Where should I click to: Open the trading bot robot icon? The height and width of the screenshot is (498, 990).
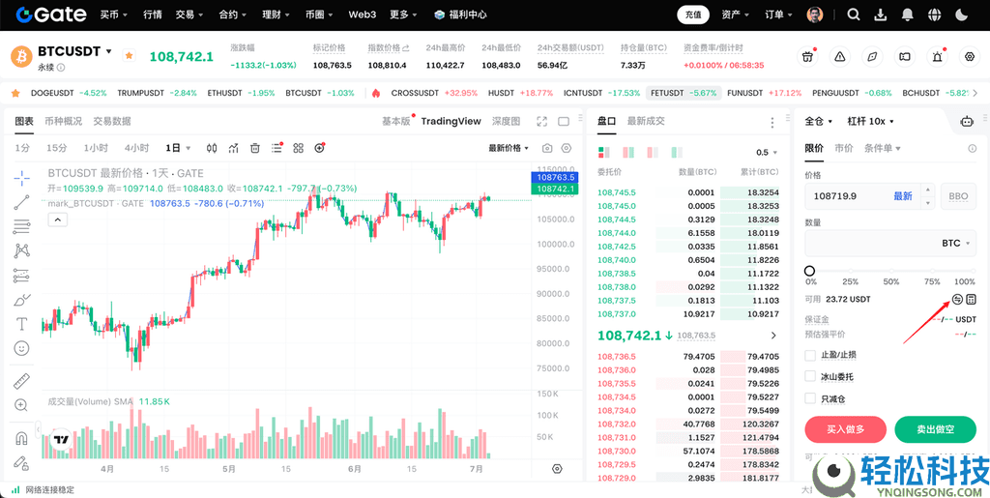click(x=967, y=122)
